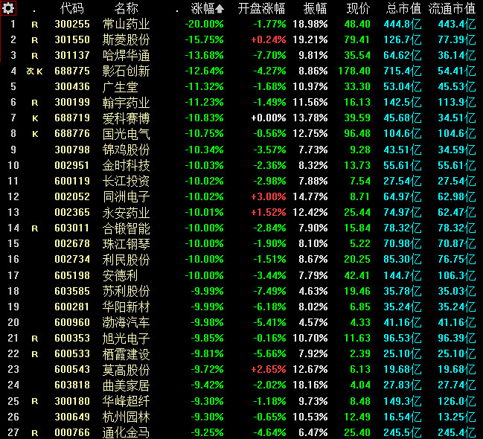Click stock code 600119
Image resolution: width=483 pixels, height=439 pixels.
72,181
